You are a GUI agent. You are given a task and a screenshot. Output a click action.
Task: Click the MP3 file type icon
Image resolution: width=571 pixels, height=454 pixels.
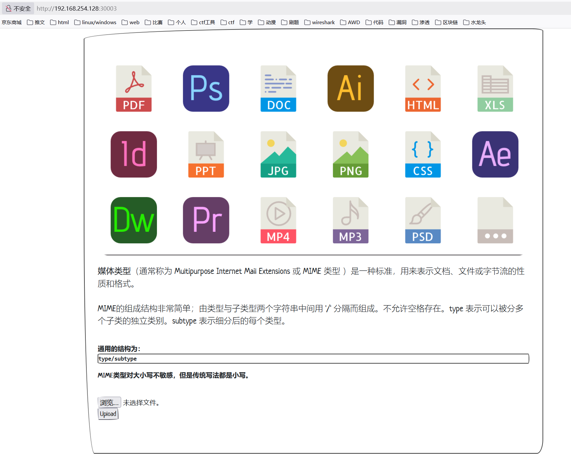351,220
